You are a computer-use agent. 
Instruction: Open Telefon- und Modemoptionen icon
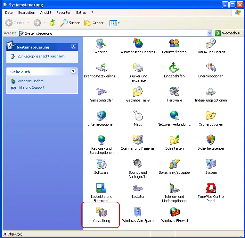pyautogui.click(x=174, y=188)
